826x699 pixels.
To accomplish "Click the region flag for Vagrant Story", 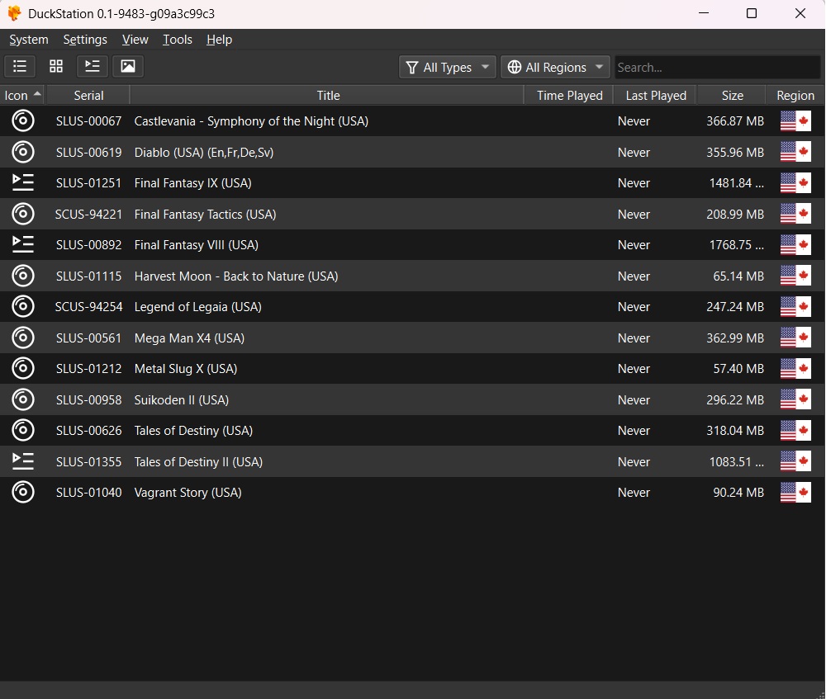I will (795, 493).
